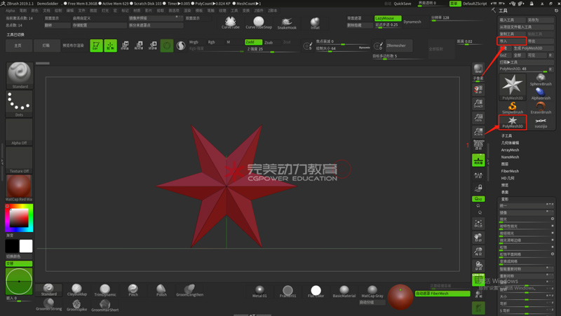This screenshot has height=316, width=561.
Task: Select the CurveTube brush icon
Action: pos(230,22)
